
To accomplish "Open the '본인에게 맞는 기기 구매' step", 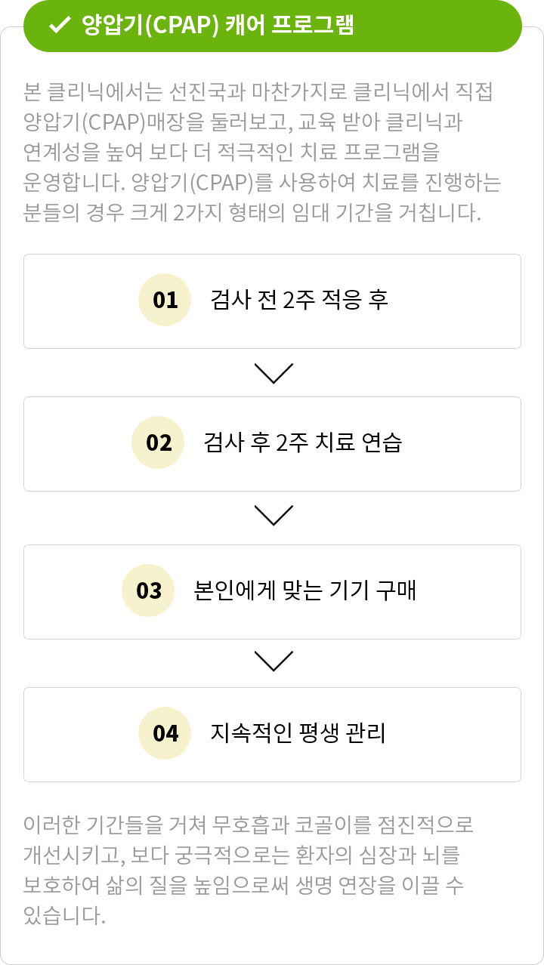I will tap(305, 590).
